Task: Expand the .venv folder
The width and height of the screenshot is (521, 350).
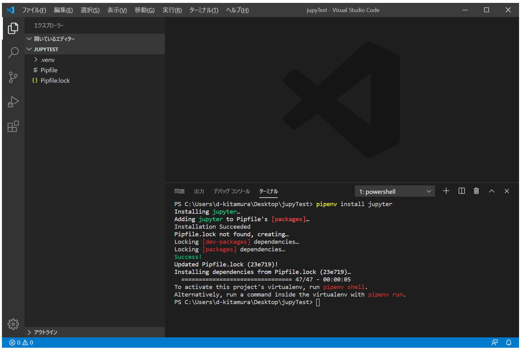Action: coord(95,60)
